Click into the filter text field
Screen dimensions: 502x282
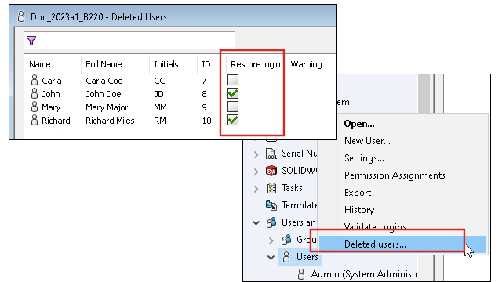[129, 41]
